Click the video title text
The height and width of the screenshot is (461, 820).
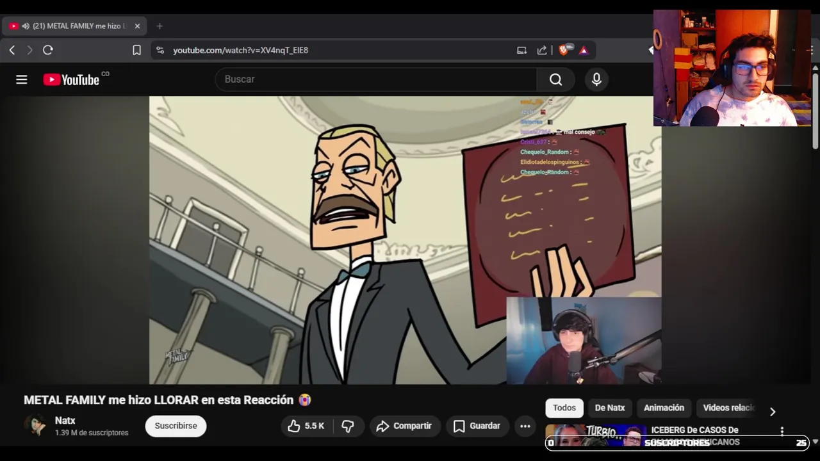(x=167, y=400)
